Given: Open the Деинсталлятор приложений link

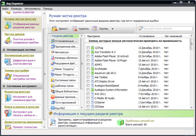Looking at the screenshot, I should point(23,122).
